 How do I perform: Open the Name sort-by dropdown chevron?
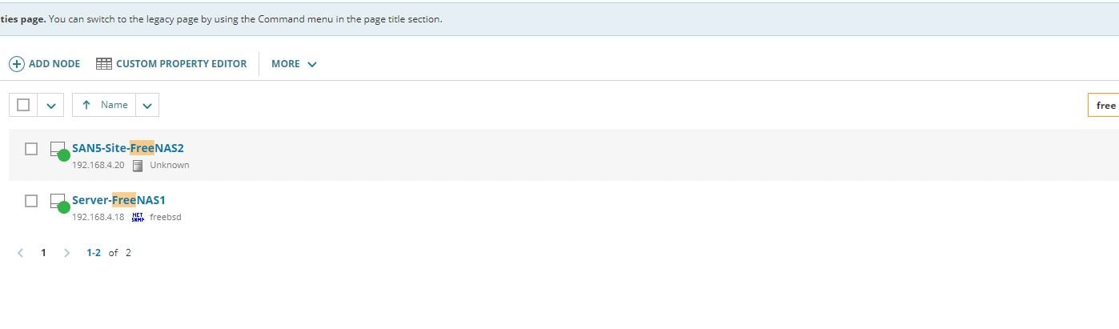(147, 105)
